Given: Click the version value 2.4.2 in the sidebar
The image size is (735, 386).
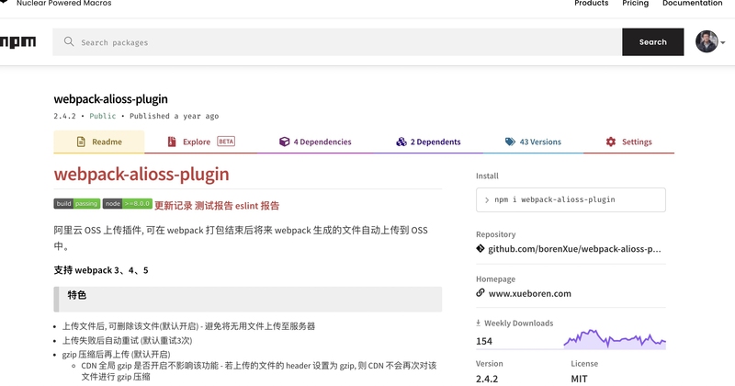Looking at the screenshot, I should point(487,379).
